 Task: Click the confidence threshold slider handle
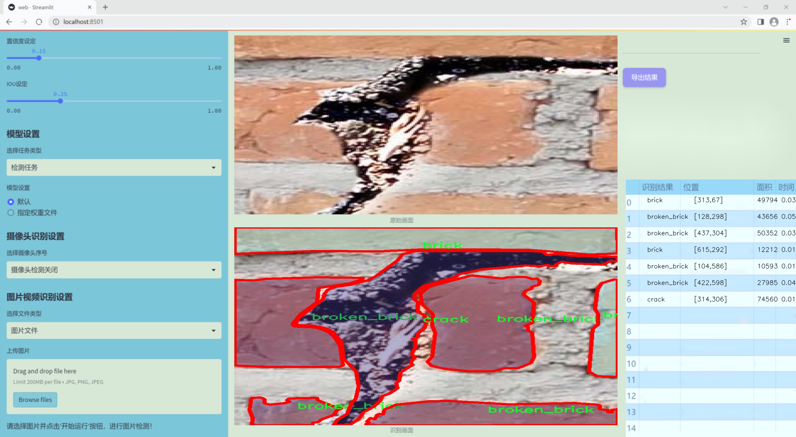(x=39, y=58)
